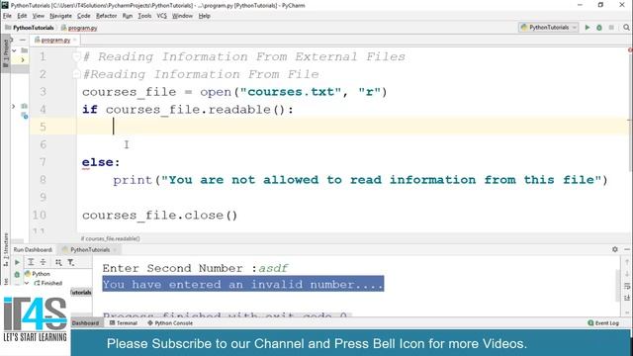Close the program.py editor tab

point(75,40)
